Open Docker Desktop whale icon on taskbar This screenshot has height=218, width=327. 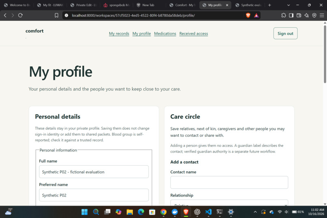[175, 212]
